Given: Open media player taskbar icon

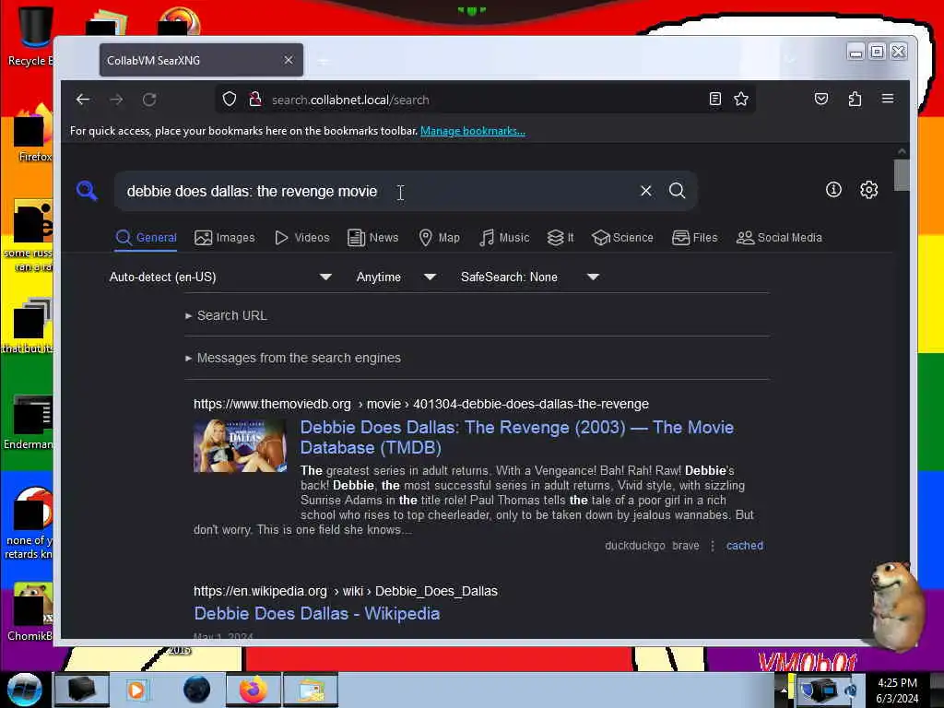Looking at the screenshot, I should point(136,690).
